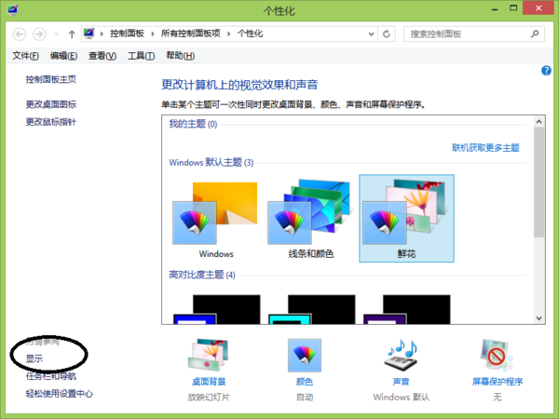559x419 pixels.
Task: Click the 放映幻灯片 status text
Action: click(x=209, y=397)
